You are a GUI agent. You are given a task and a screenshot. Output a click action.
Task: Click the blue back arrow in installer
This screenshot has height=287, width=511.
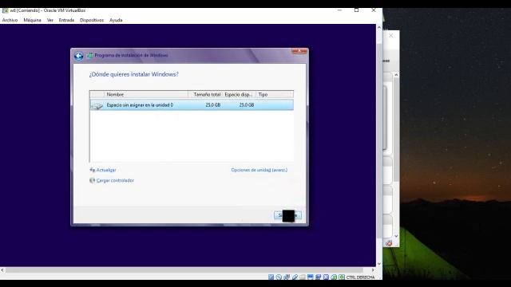(78, 56)
